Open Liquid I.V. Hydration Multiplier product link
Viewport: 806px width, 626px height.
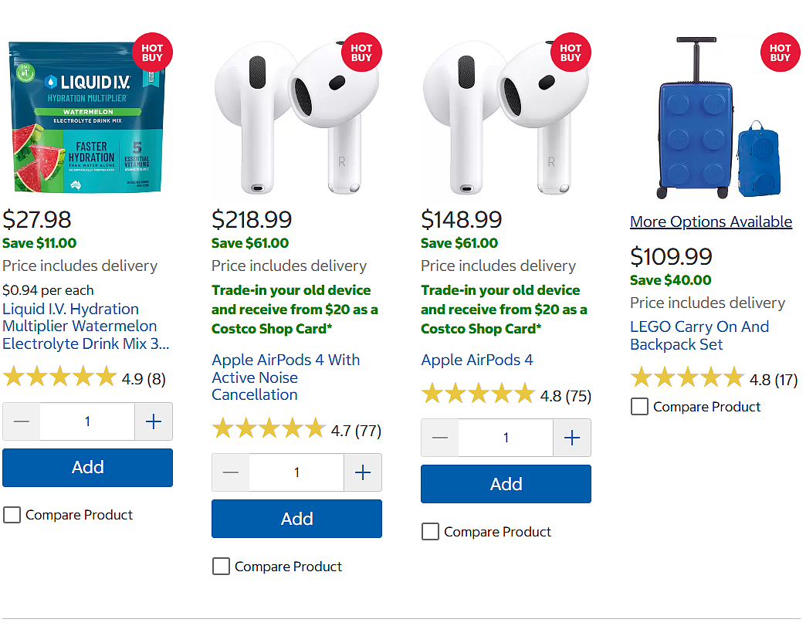pos(86,327)
